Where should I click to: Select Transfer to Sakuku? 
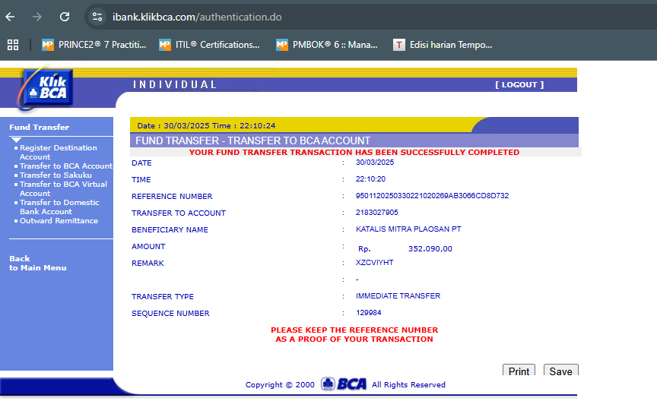(x=56, y=175)
